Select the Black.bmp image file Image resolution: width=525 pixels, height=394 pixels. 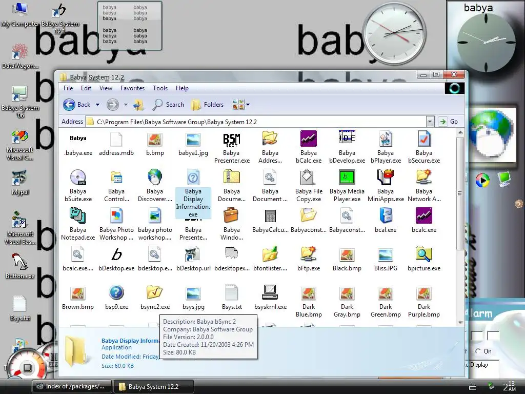tap(347, 260)
